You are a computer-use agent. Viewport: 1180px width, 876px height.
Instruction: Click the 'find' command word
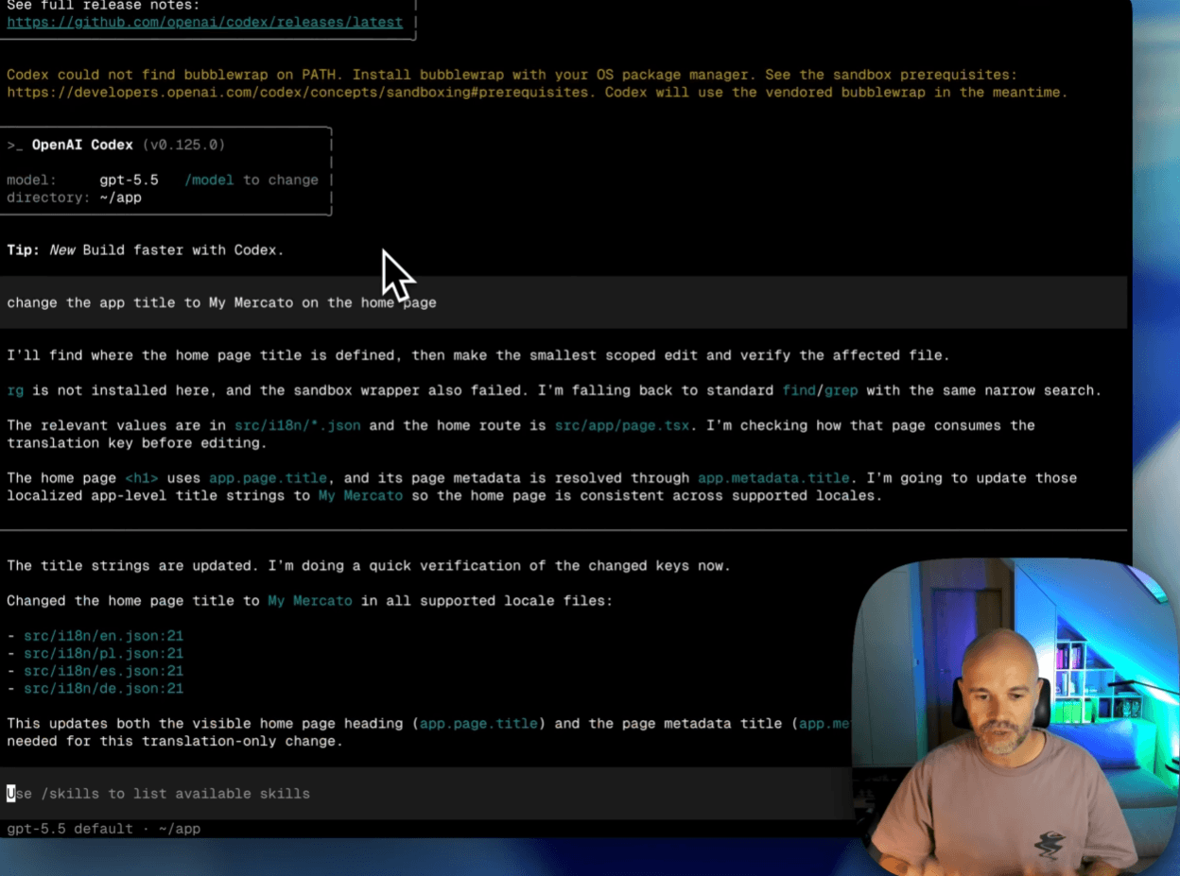point(799,390)
